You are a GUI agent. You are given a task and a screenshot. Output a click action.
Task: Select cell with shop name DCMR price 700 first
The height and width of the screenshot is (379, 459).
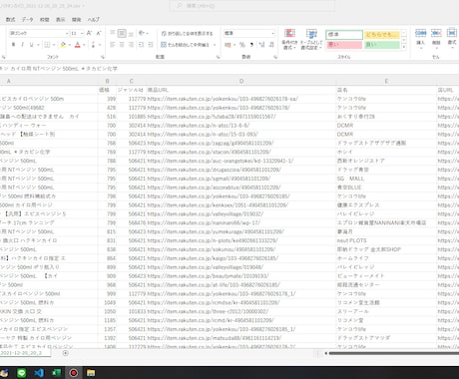click(386, 126)
